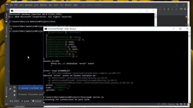
Task: Click the print icon in Run panel
Action: tap(14, 91)
